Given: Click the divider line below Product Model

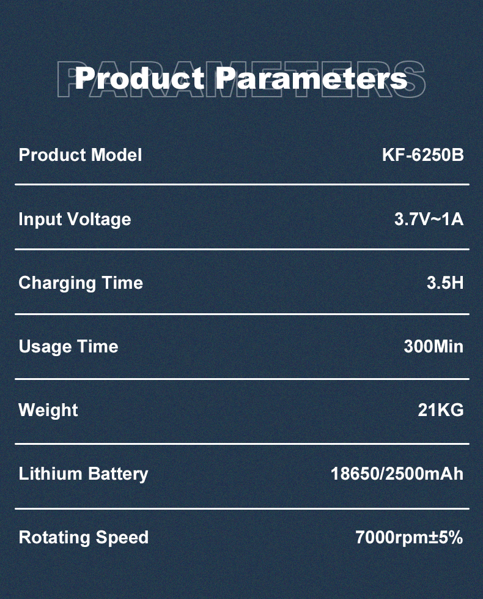Looking at the screenshot, I should (x=242, y=185).
